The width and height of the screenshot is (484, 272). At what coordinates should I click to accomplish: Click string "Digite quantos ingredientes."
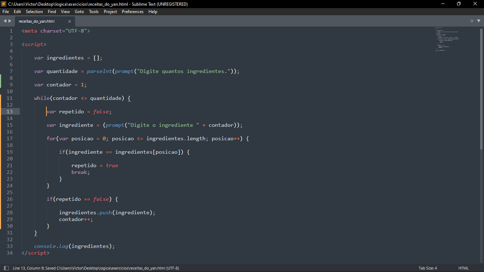[x=184, y=71]
